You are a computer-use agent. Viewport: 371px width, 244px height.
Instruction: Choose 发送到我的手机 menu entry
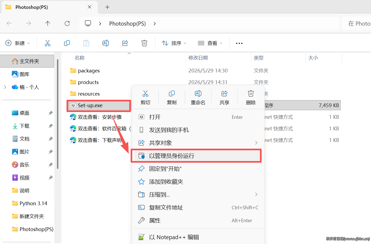pyautogui.click(x=198, y=130)
